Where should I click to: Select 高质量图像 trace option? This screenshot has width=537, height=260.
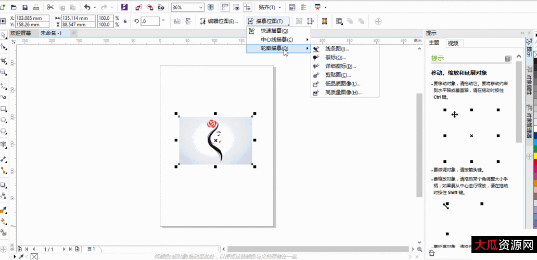click(x=342, y=93)
